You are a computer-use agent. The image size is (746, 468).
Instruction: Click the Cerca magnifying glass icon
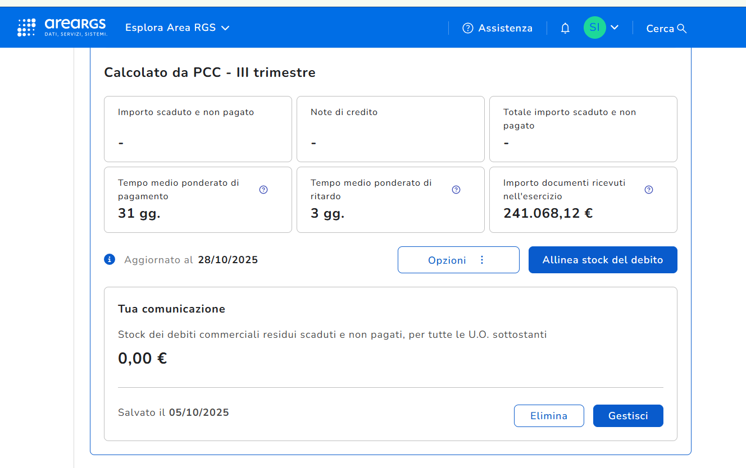[x=682, y=29]
